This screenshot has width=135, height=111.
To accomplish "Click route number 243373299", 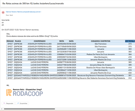I will (x=62, y=60).
